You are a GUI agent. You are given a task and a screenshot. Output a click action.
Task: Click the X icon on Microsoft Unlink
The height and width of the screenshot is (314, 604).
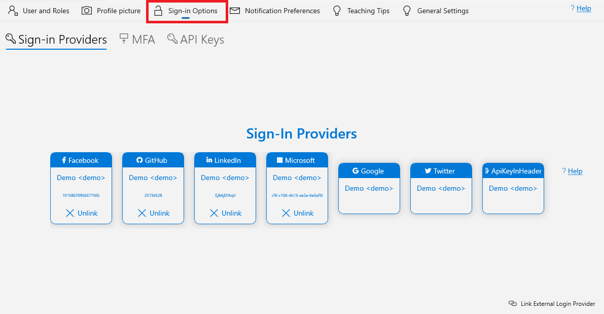[286, 213]
